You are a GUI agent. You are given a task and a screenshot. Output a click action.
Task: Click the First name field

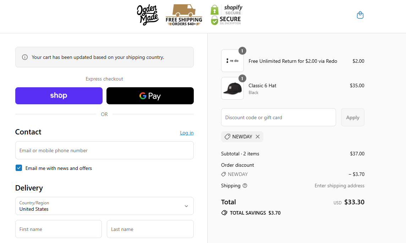58,229
